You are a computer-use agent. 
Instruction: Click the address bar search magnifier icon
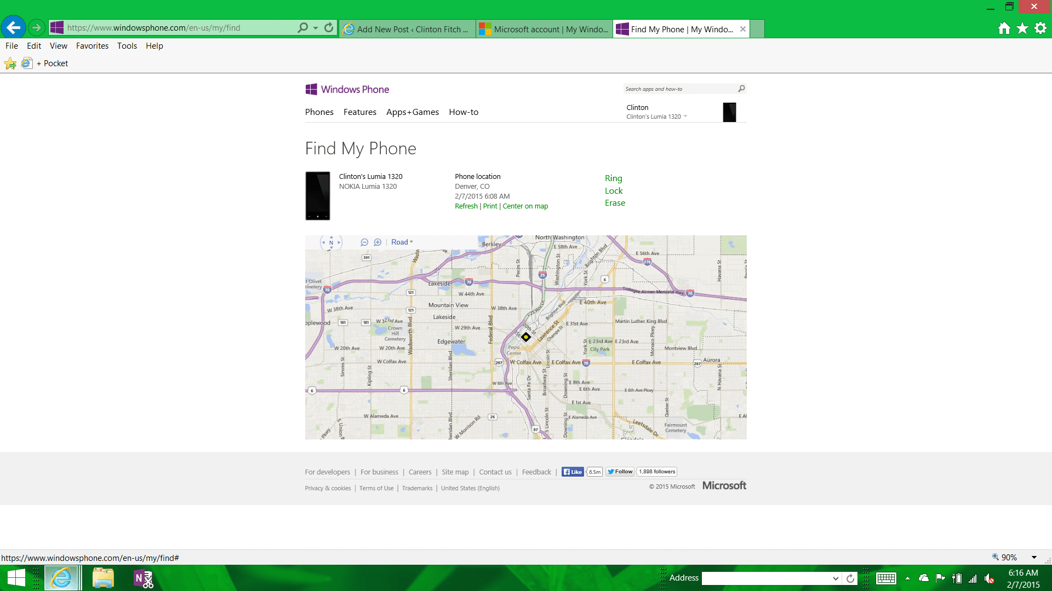pyautogui.click(x=302, y=27)
